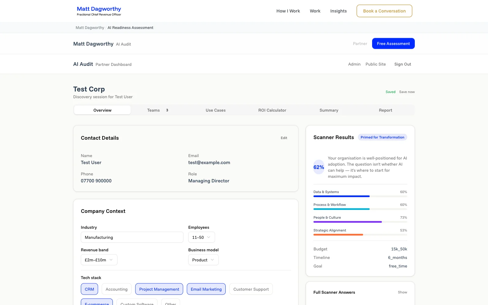Click Save now in the header
The width and height of the screenshot is (488, 305).
(407, 91)
